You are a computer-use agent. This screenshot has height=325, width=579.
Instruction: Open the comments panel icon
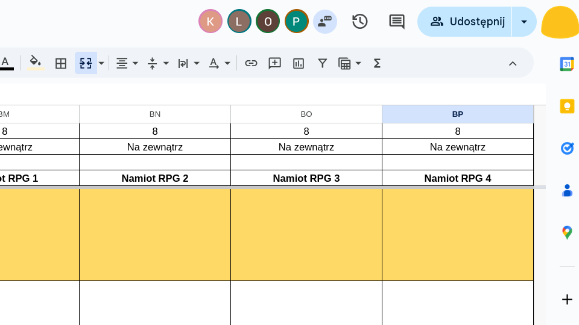[396, 22]
